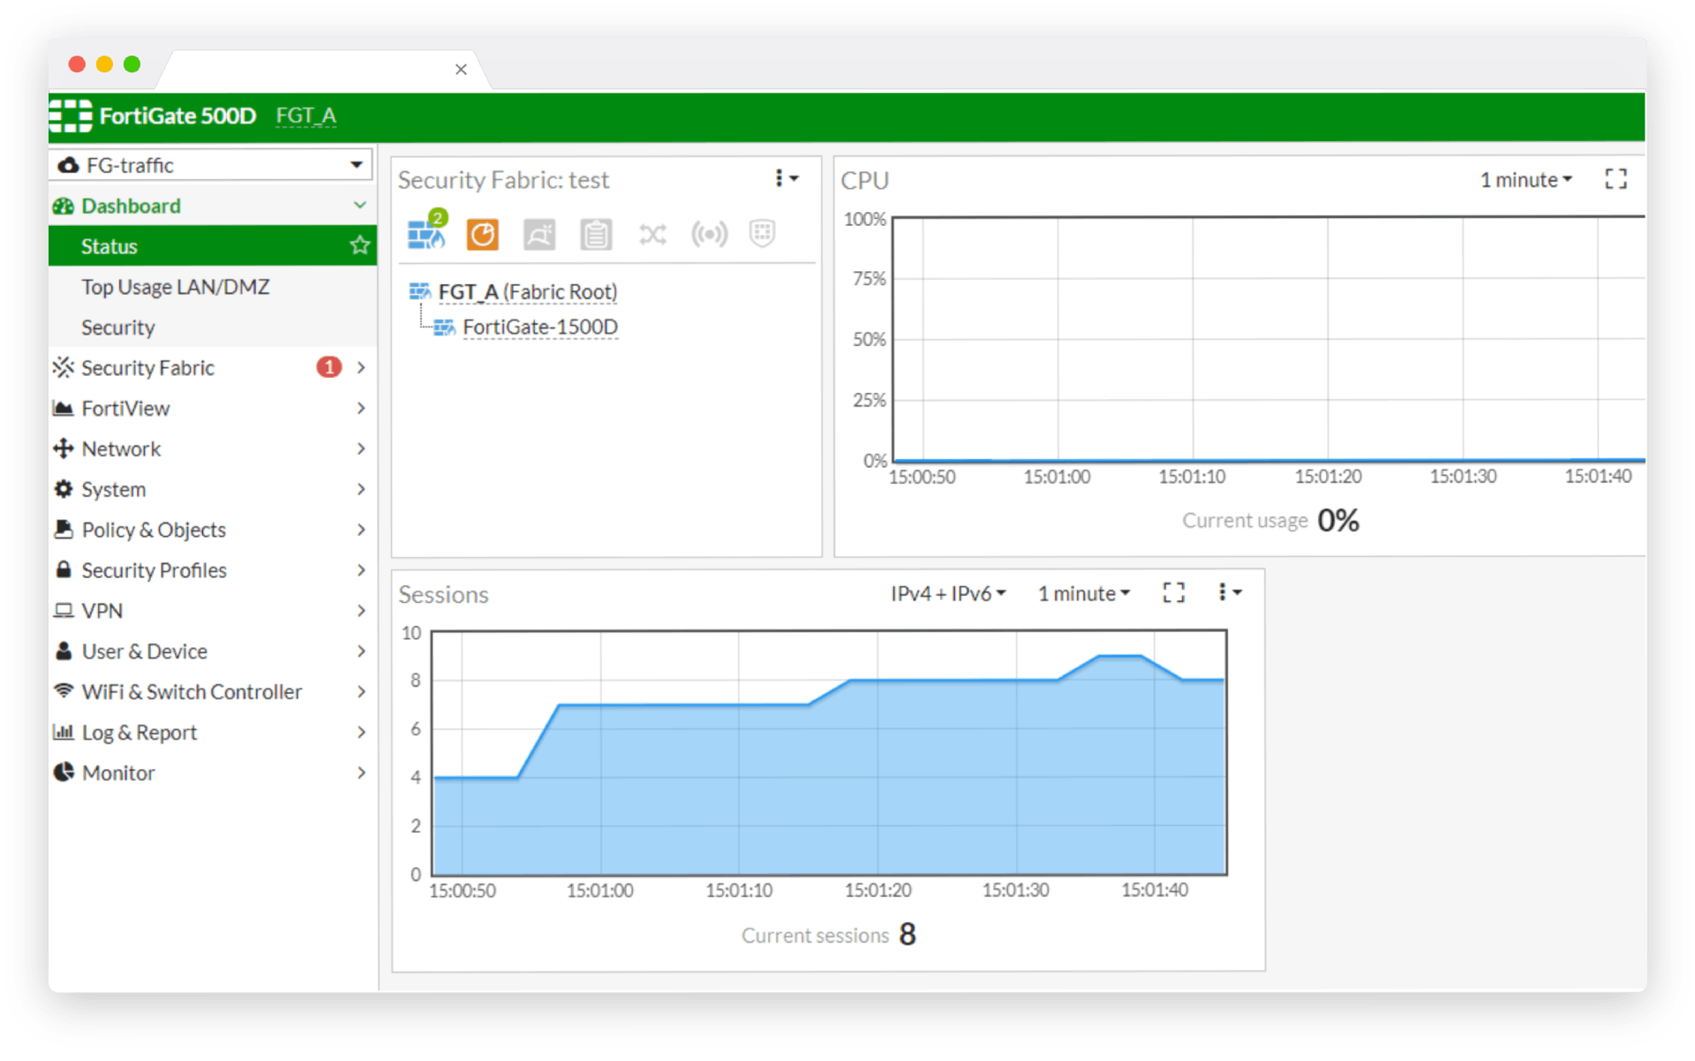The image size is (1695, 1061).
Task: Open the Security Fabric widget options menu
Action: 786,178
